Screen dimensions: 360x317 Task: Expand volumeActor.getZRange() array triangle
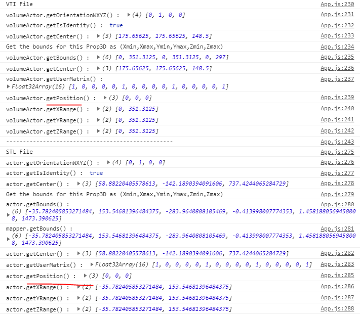point(99,131)
